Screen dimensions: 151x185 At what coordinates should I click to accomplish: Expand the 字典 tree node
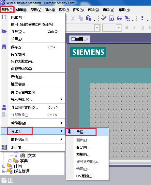[10, 161]
